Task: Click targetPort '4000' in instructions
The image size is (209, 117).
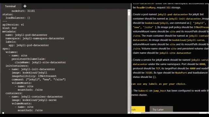Action: pyautogui.click(x=192, y=69)
